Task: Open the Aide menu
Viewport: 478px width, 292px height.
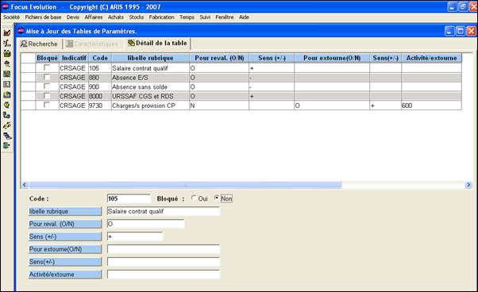Action: point(244,17)
